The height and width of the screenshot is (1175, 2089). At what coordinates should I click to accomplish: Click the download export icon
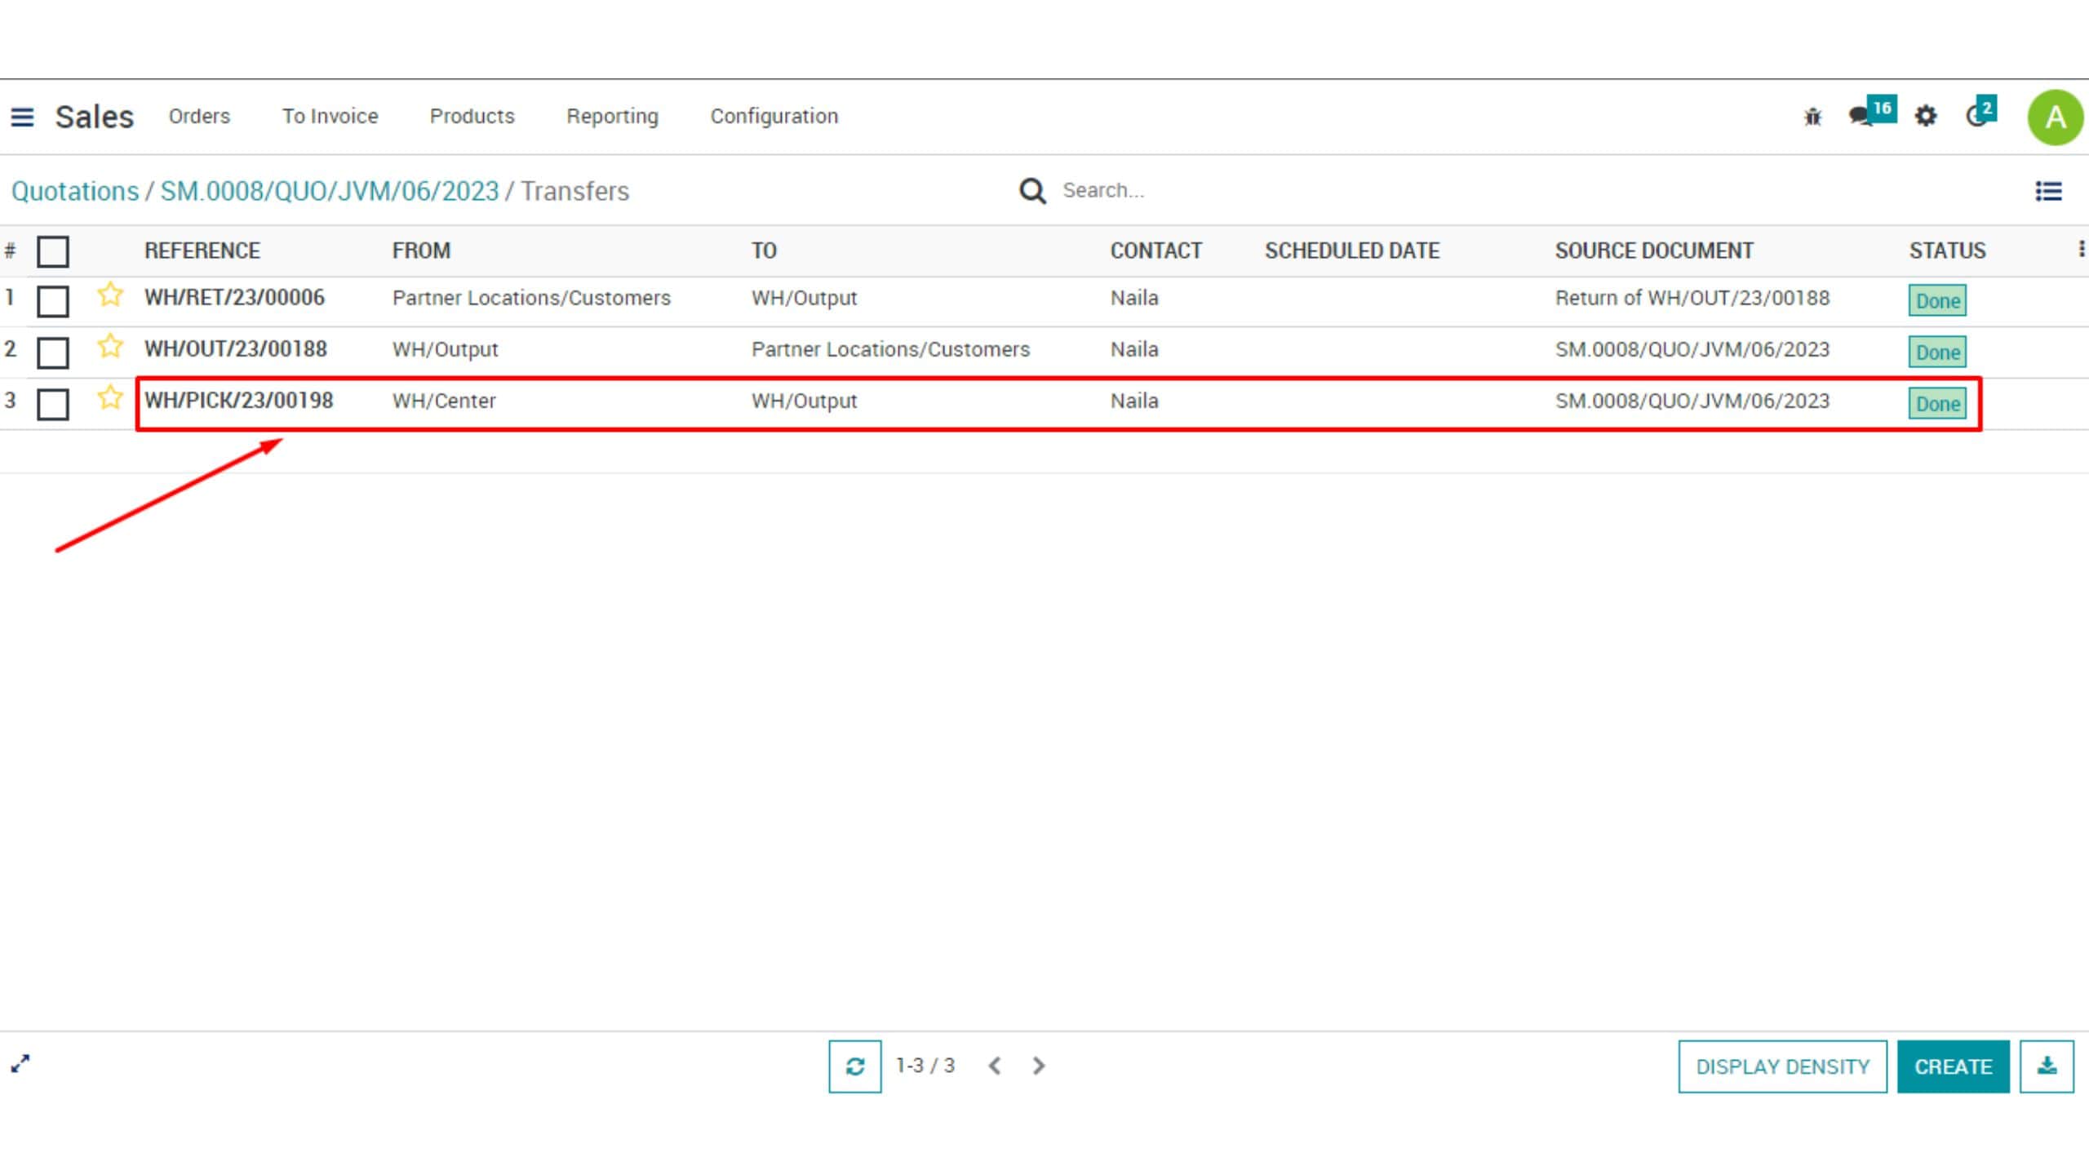pyautogui.click(x=2047, y=1066)
